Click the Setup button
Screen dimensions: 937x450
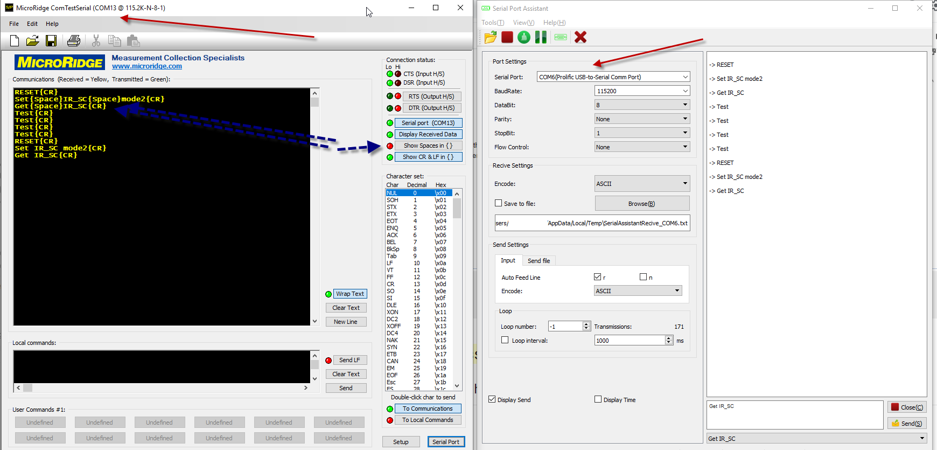click(x=401, y=442)
